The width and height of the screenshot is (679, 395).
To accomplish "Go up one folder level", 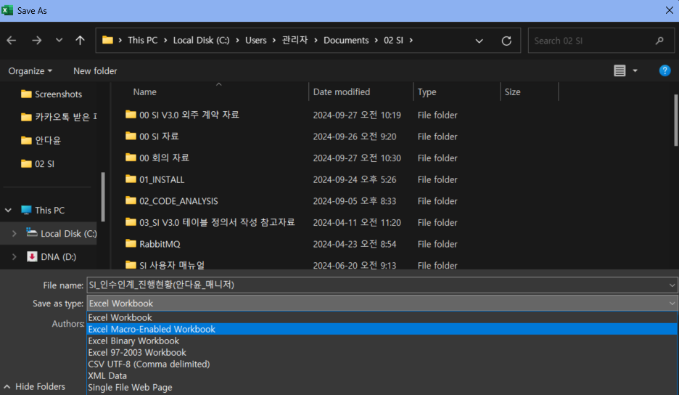I will click(80, 41).
